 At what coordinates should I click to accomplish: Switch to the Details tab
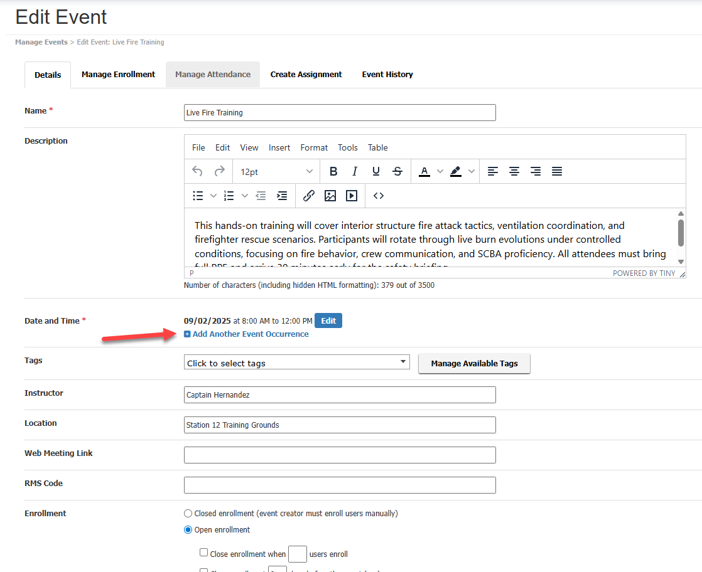(48, 75)
